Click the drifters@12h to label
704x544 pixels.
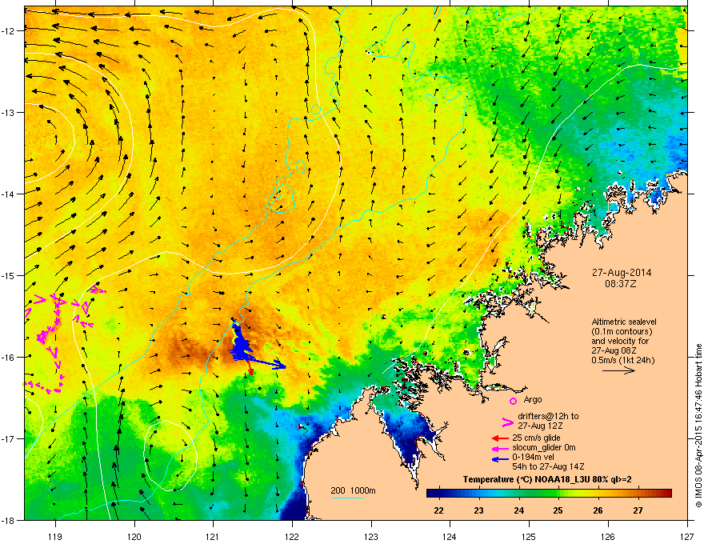click(x=548, y=416)
